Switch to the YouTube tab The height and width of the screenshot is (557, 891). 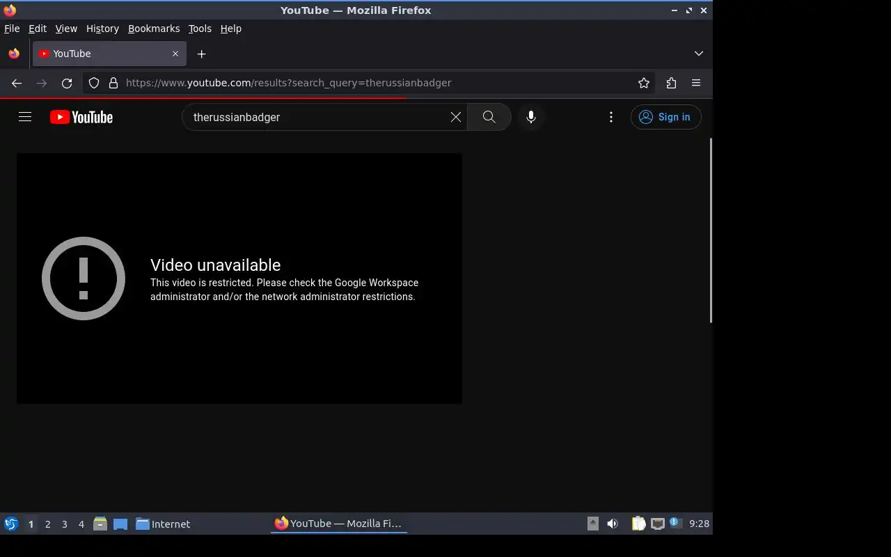[109, 54]
